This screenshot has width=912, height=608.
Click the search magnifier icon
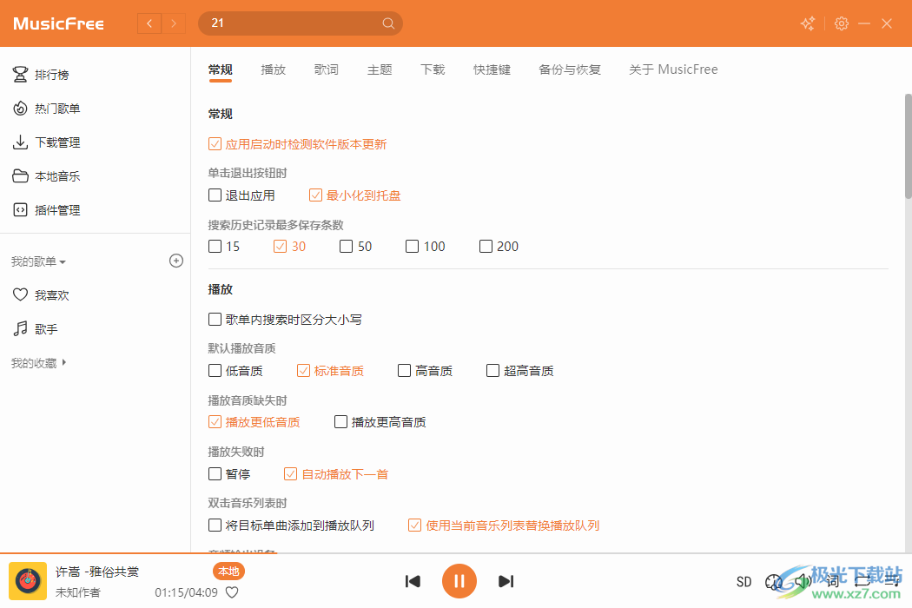tap(388, 23)
